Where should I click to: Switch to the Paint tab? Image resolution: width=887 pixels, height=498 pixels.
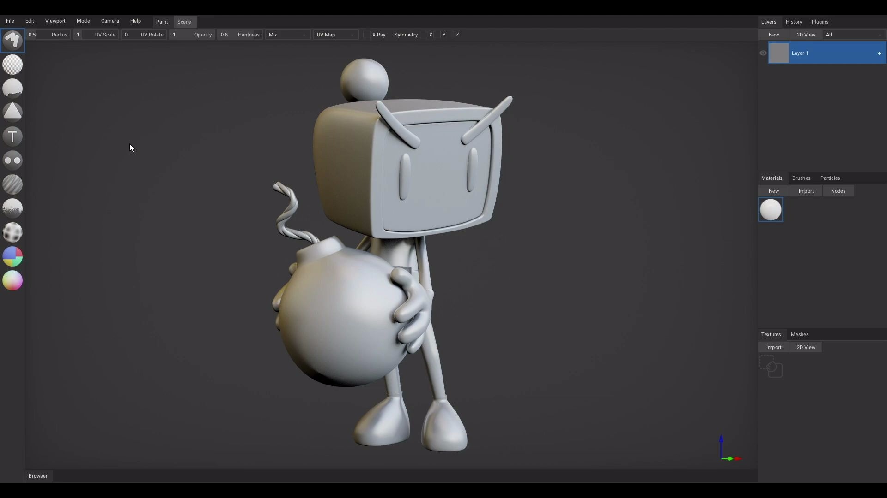coord(162,22)
